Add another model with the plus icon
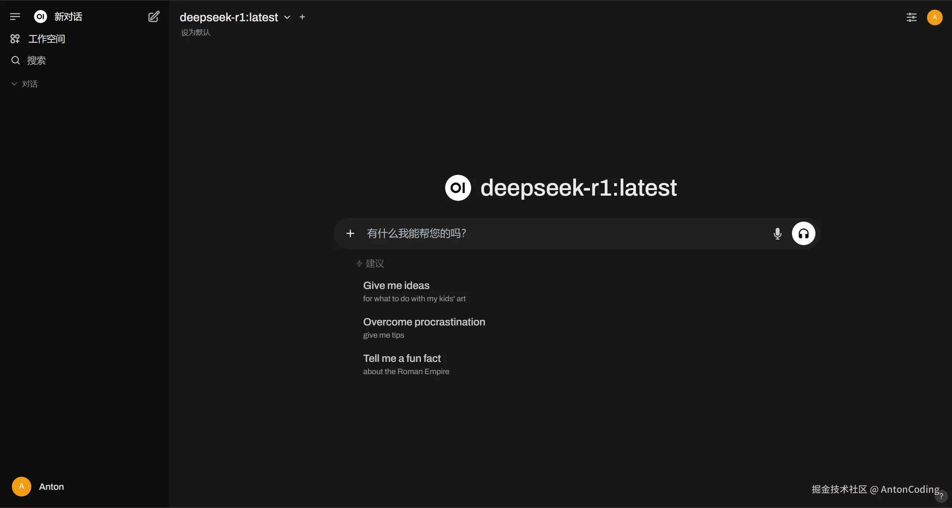952x508 pixels. click(302, 17)
